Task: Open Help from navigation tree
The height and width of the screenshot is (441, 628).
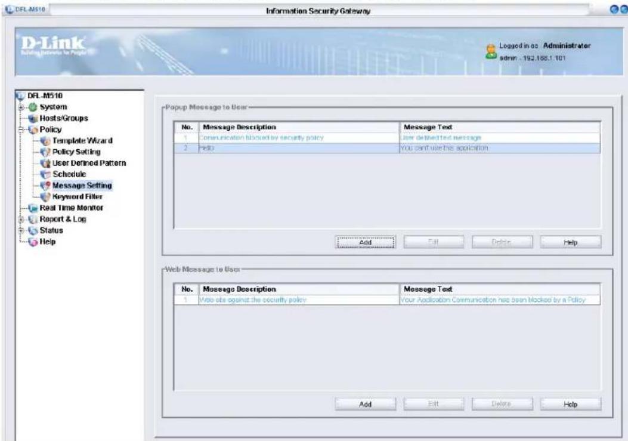Action: click(47, 242)
